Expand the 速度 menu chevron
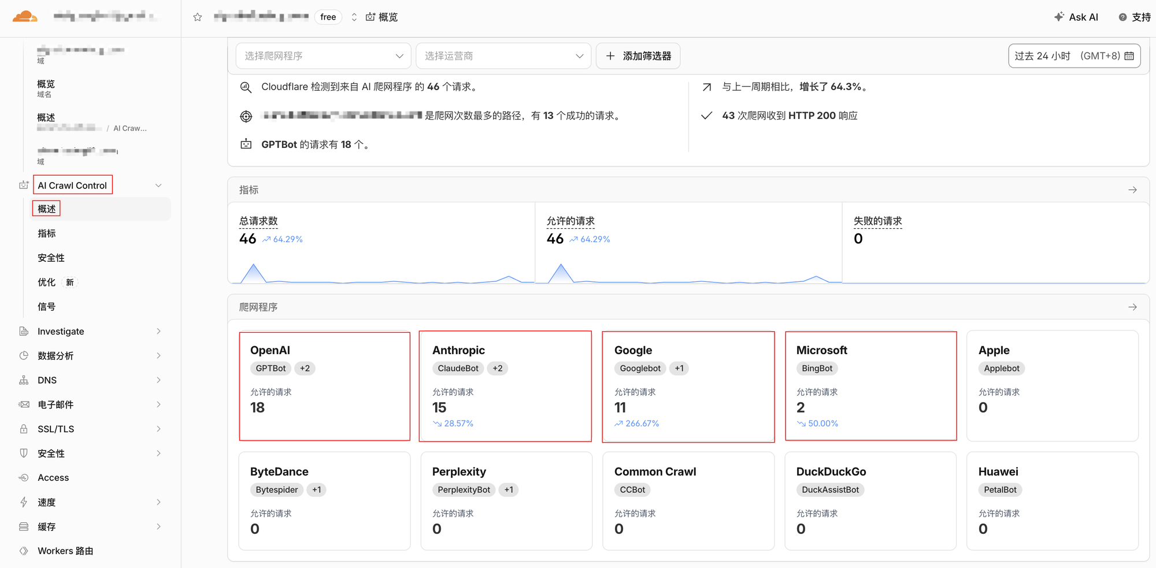 point(158,502)
